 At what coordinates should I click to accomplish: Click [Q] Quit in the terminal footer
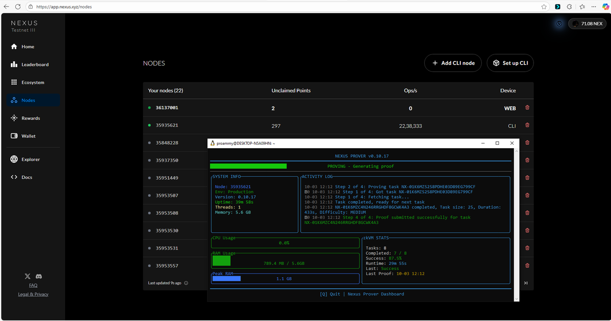330,294
